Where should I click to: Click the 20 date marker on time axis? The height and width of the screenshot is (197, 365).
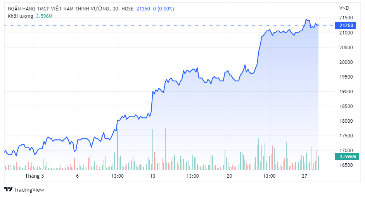click(x=229, y=176)
